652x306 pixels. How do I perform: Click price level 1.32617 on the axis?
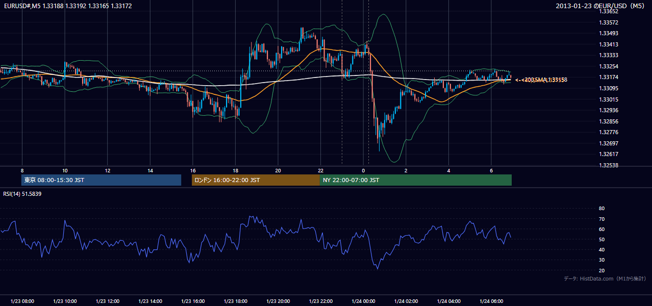coord(608,154)
